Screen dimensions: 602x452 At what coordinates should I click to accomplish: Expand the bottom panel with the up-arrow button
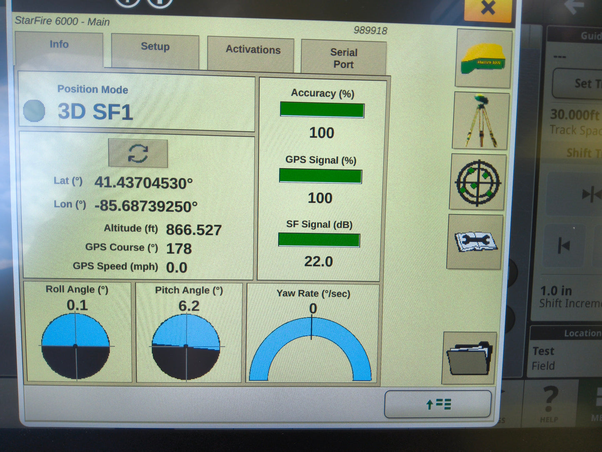(438, 404)
